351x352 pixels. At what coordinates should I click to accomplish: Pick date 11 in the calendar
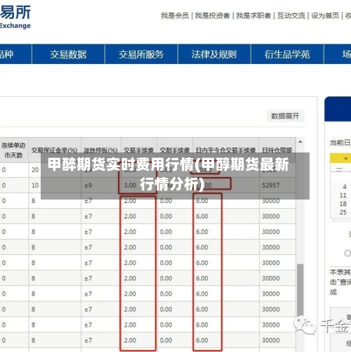(x=343, y=195)
